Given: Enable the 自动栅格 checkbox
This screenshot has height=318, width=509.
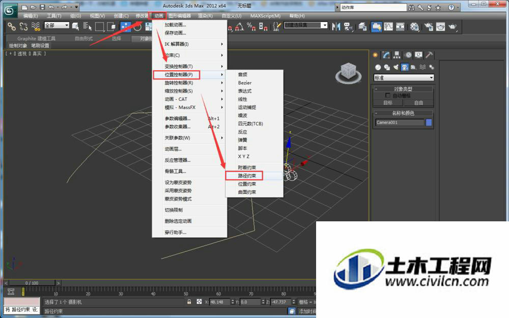Looking at the screenshot, I should (387, 96).
